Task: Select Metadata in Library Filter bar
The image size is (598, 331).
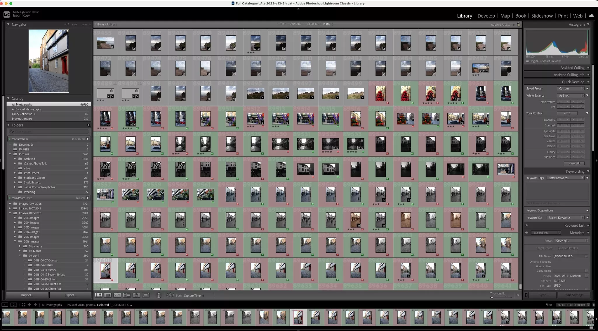Action: coord(312,24)
